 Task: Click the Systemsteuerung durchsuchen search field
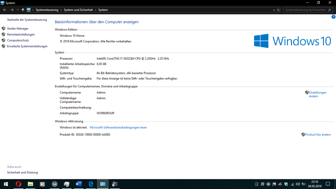[x=305, y=10]
